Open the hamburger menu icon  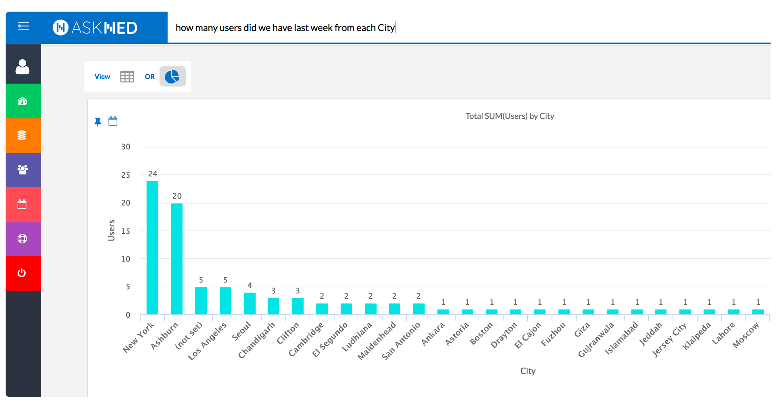(23, 26)
